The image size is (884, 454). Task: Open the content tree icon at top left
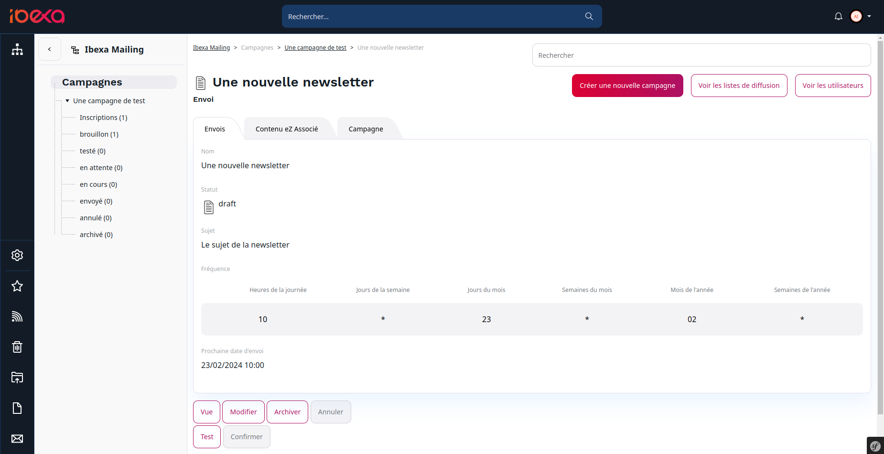point(17,49)
